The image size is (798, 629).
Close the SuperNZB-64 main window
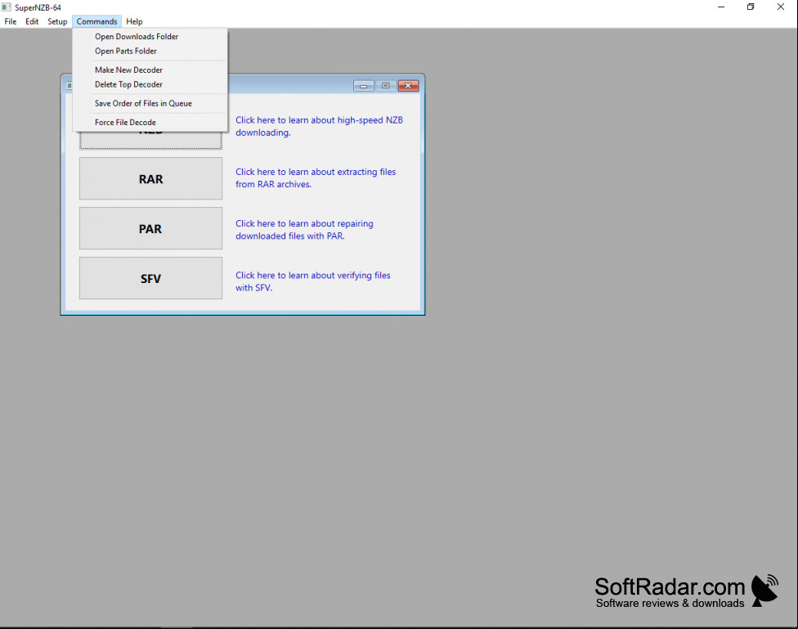[781, 7]
